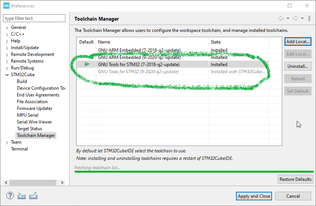This screenshot has width=316, height=206.
Task: Open the forward history dropdown arrow
Action: tap(302, 18)
